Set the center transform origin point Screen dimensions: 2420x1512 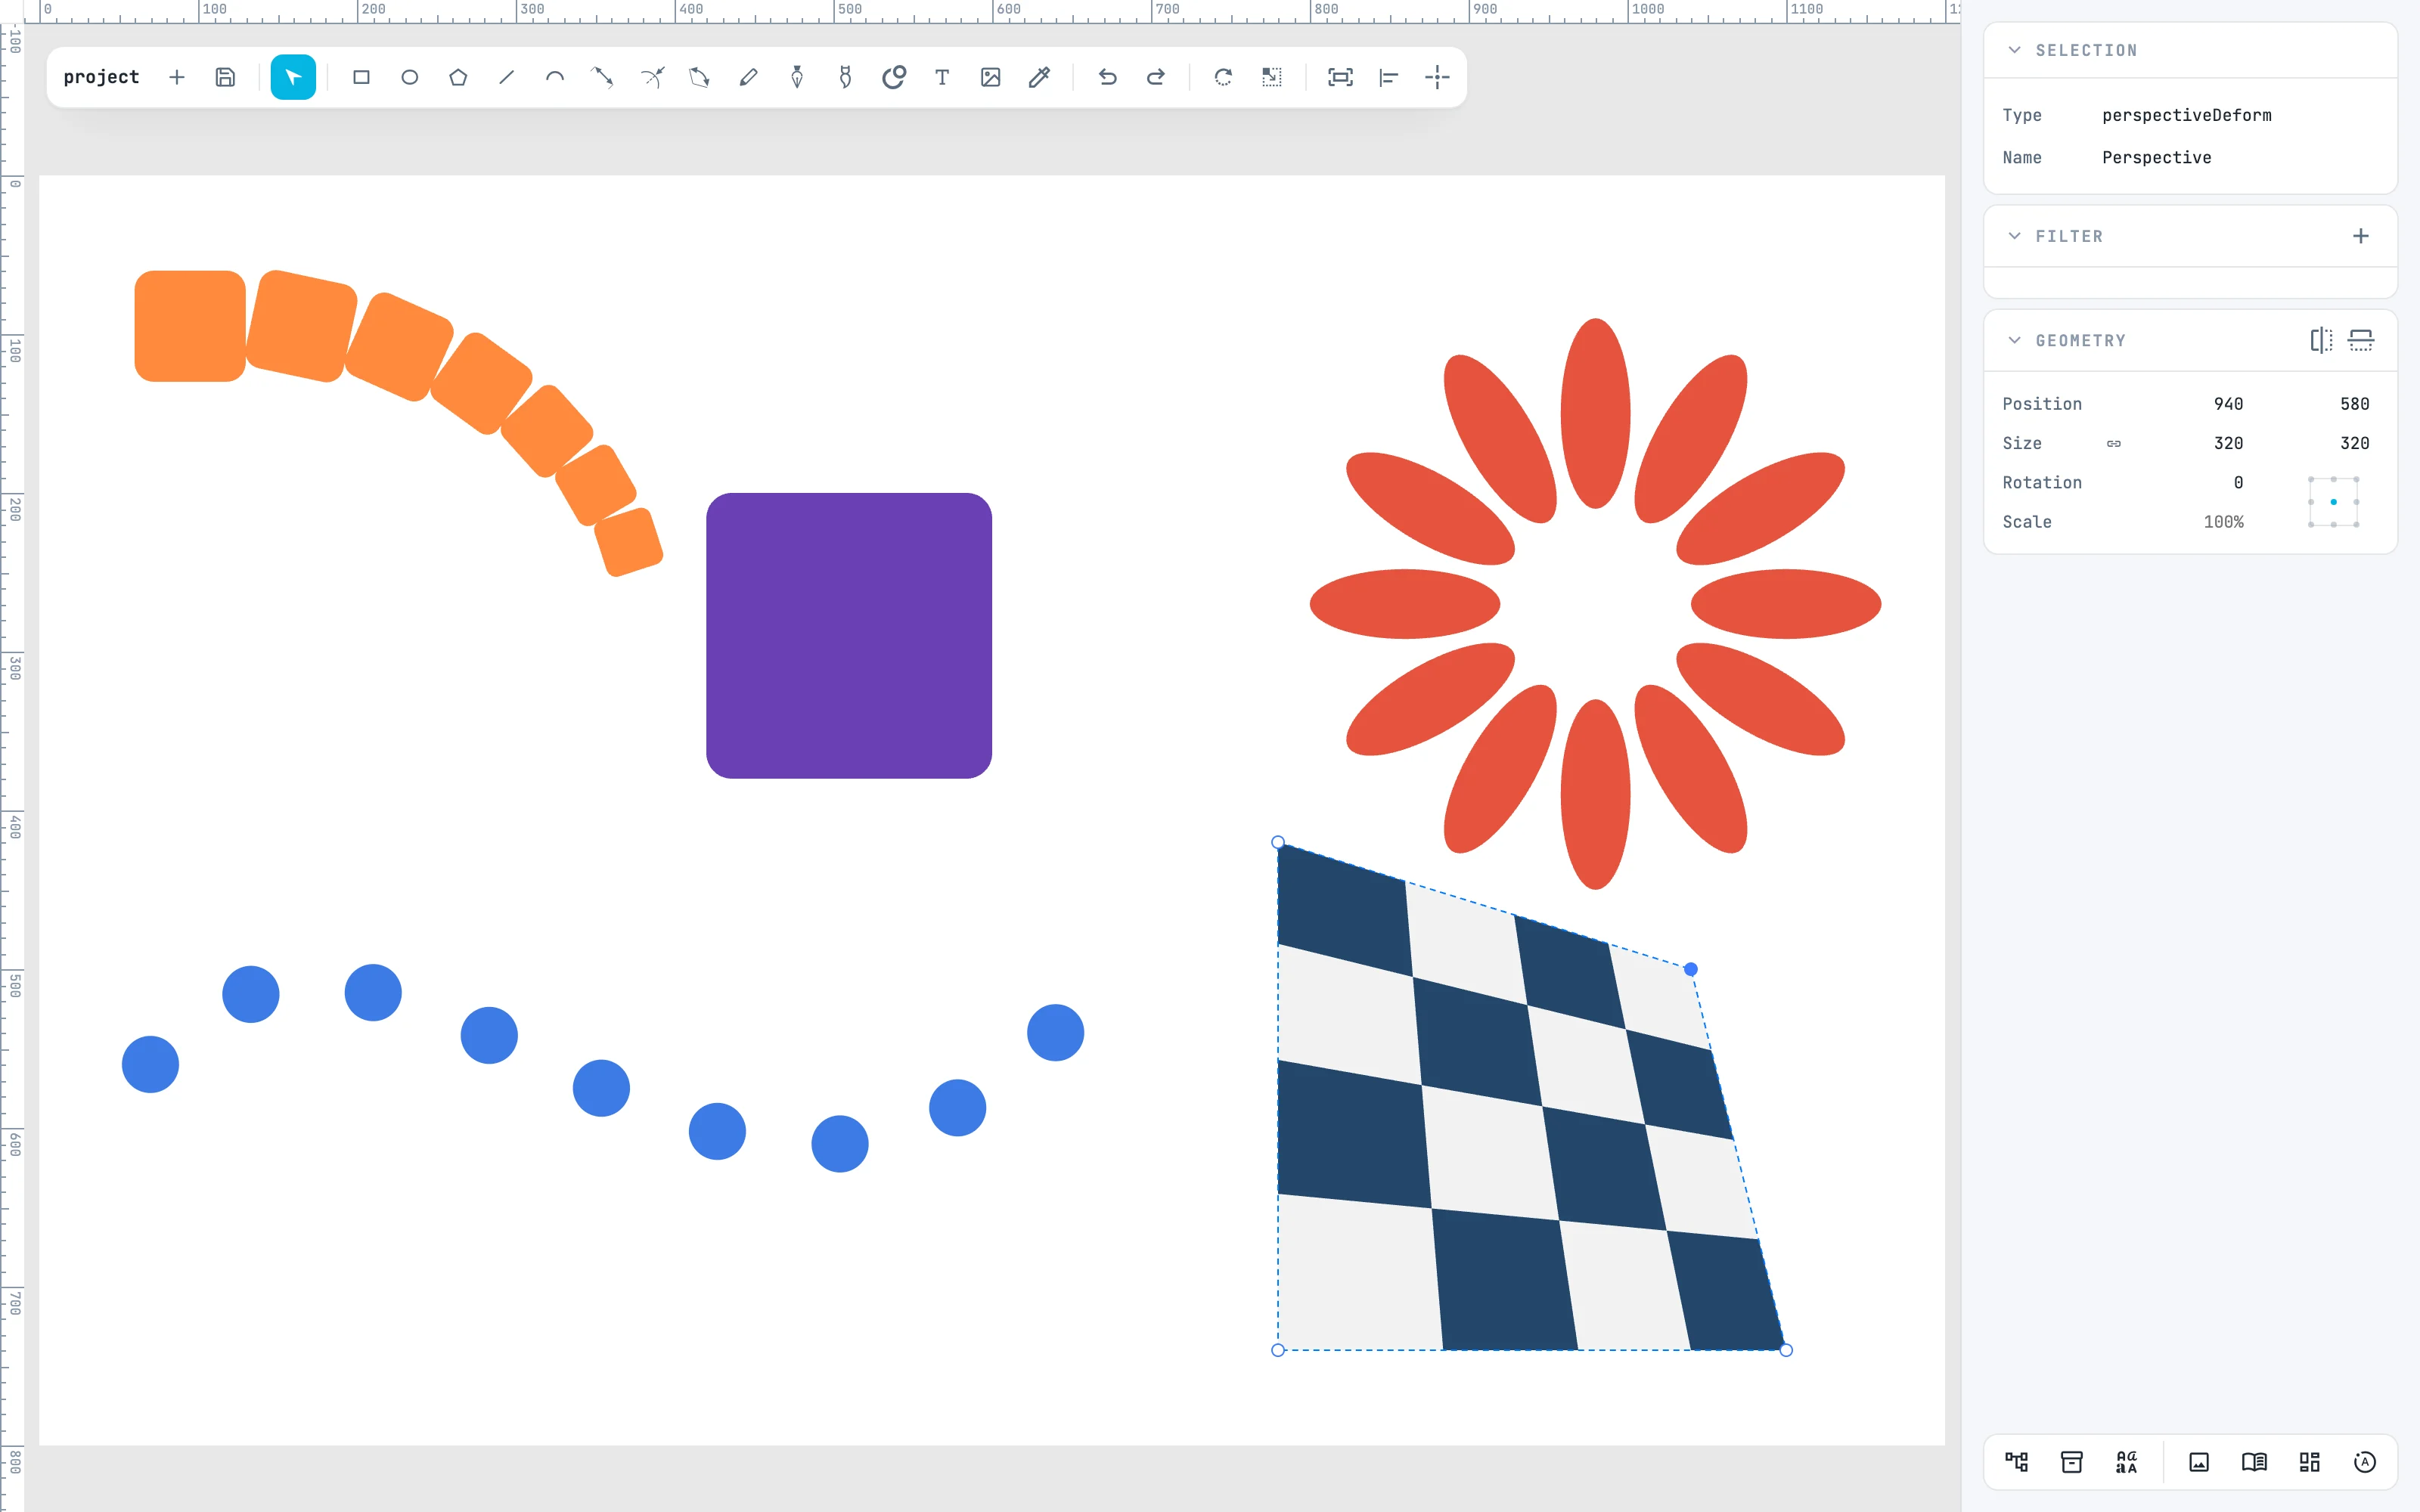[x=2334, y=502]
